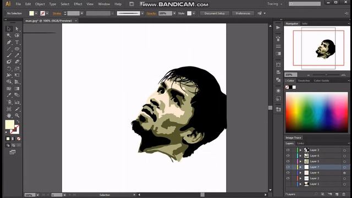Swap fill and stroke colors arrow
The height and width of the screenshot is (198, 352).
coord(18,122)
